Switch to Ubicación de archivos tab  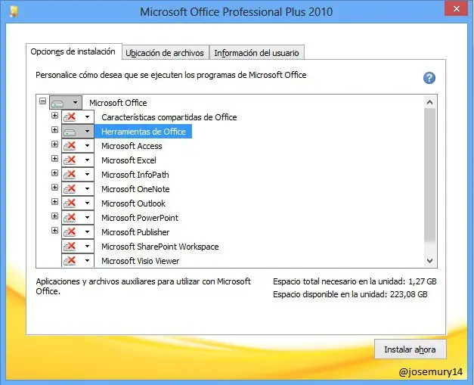pos(165,53)
